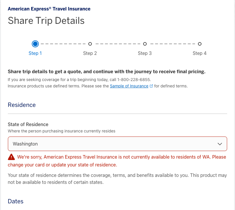Click the filled Step 1 progress circle
Screen dimensions: 235x210
(35, 44)
